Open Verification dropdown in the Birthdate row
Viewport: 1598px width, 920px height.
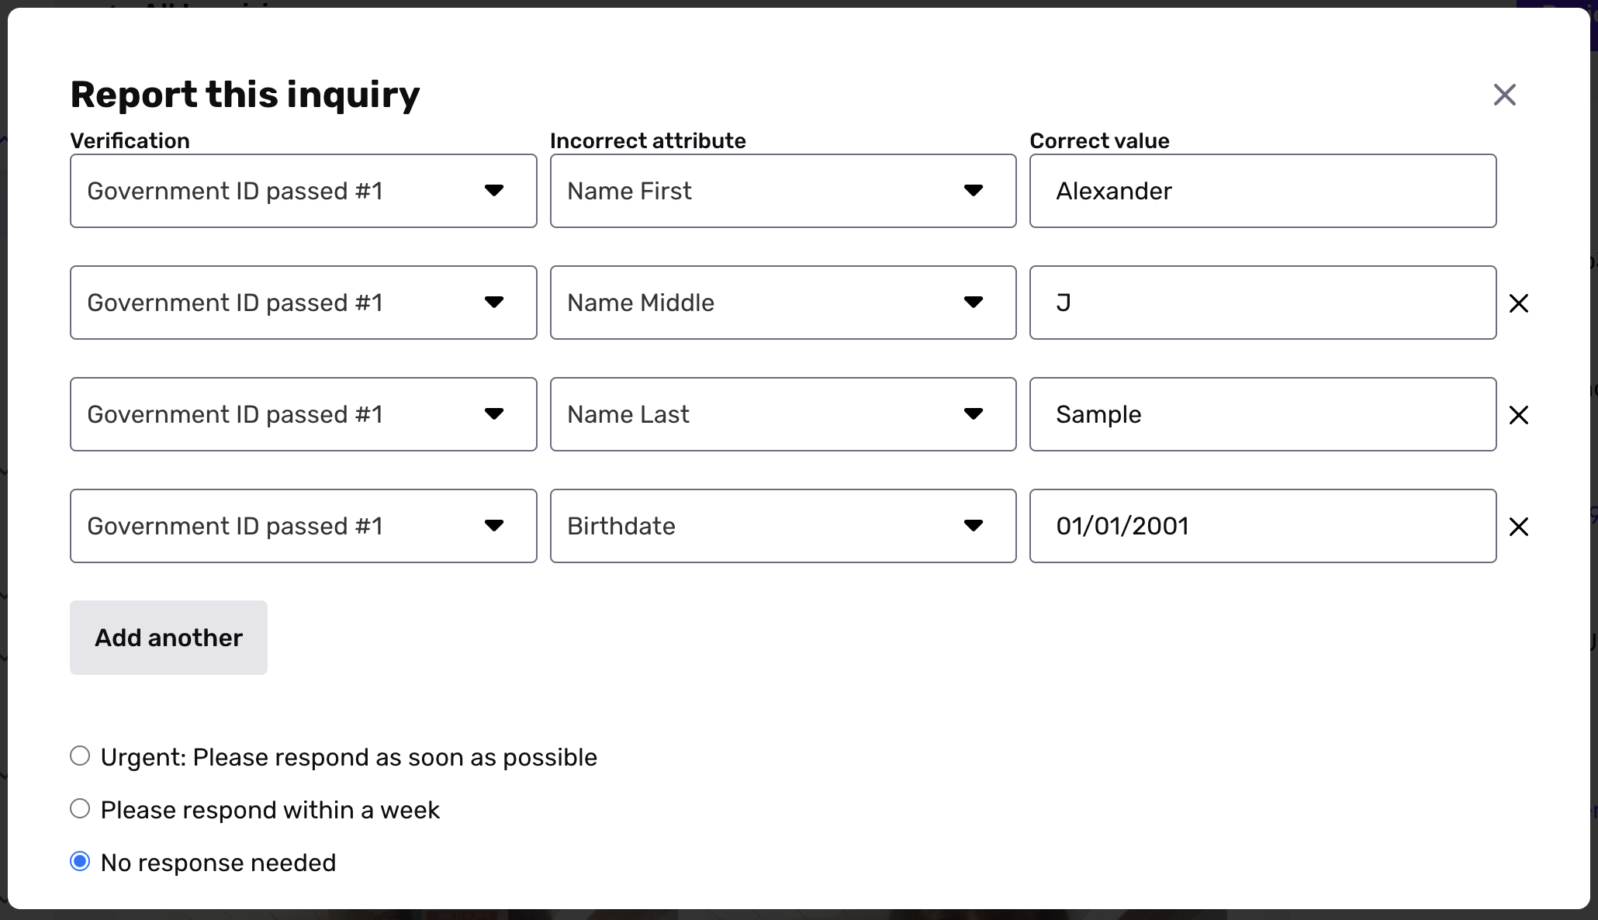click(x=303, y=526)
